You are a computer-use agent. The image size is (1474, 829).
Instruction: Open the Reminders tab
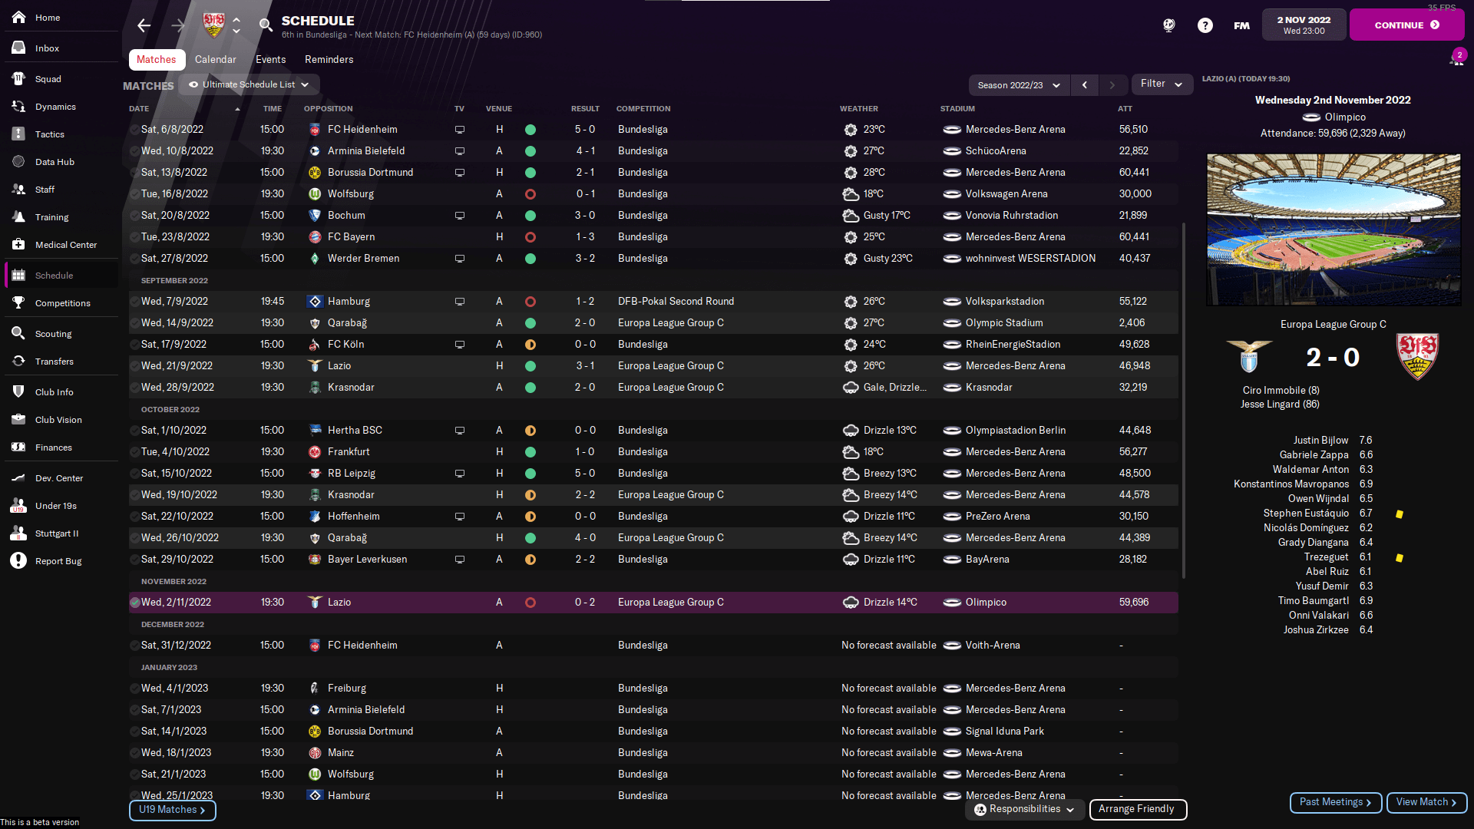tap(329, 59)
